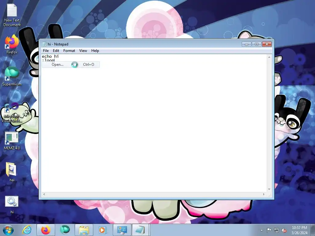315x236 pixels.
Task: Click the Supermium taskbar icon
Action: [x=65, y=230]
